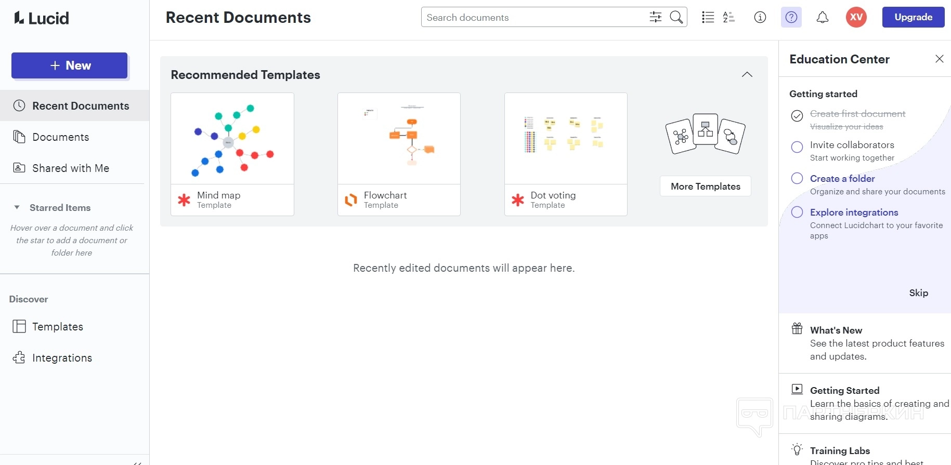This screenshot has width=951, height=465.
Task: Open the Mind map template thumbnail
Action: pos(232,139)
